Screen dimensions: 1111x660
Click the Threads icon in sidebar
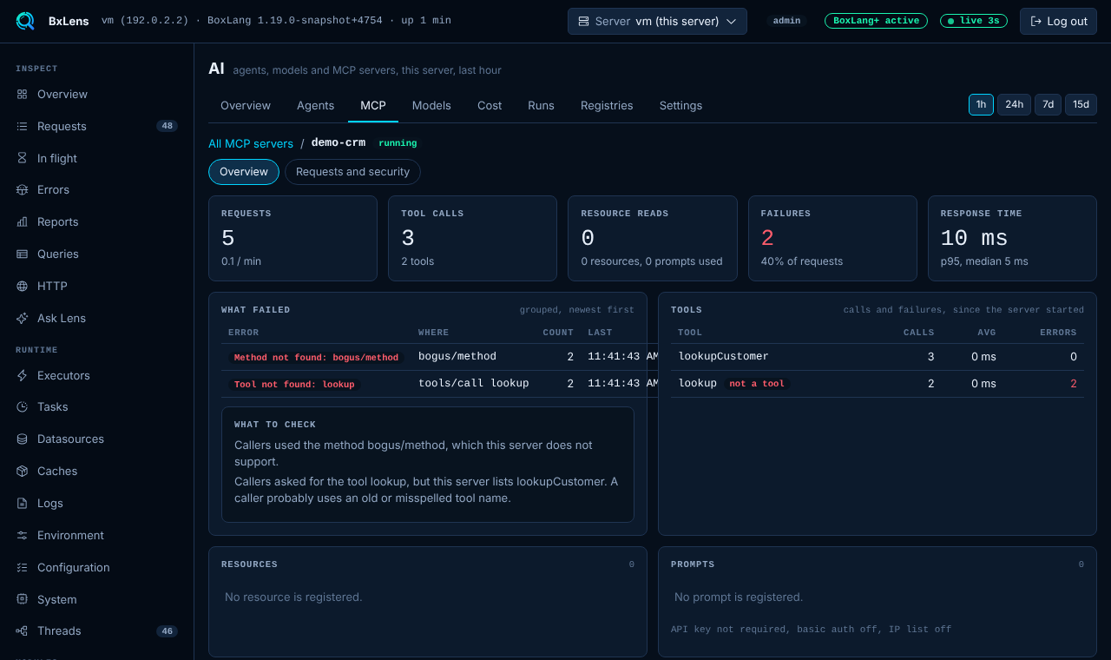23,630
